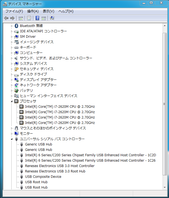The width and height of the screenshot is (169, 198).
Task: Select the second Generic USB Hub
Action: [x=39, y=150]
